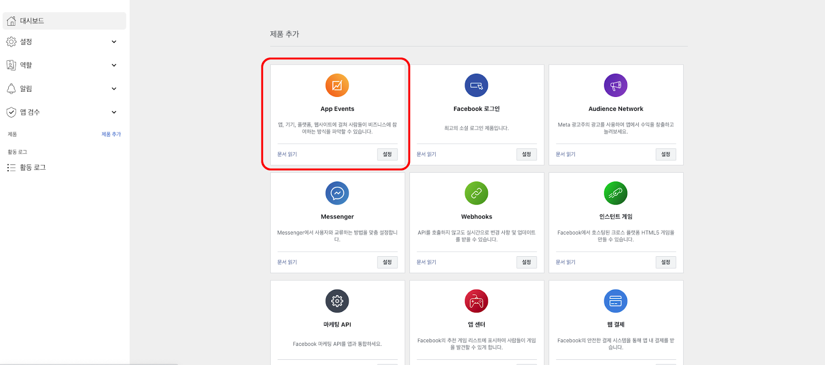Open 문서 읽기 link on Facebook 로그인 card

pos(426,154)
